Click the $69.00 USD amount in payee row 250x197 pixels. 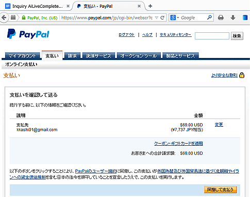tap(191, 125)
